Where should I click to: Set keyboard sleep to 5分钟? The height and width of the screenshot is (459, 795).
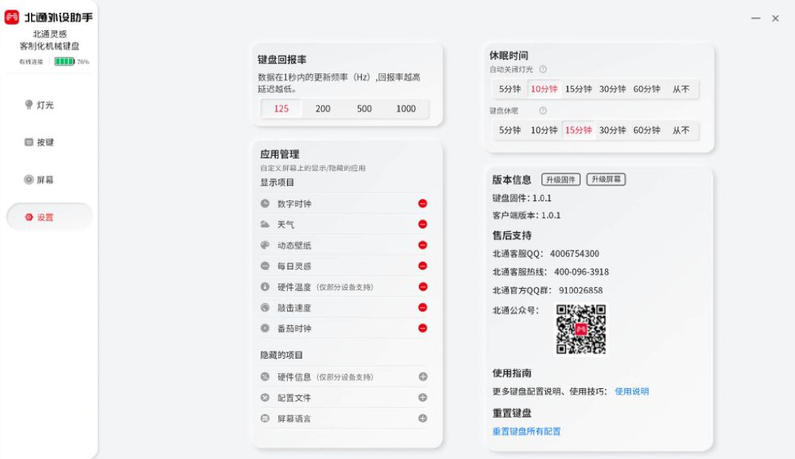[x=510, y=130]
